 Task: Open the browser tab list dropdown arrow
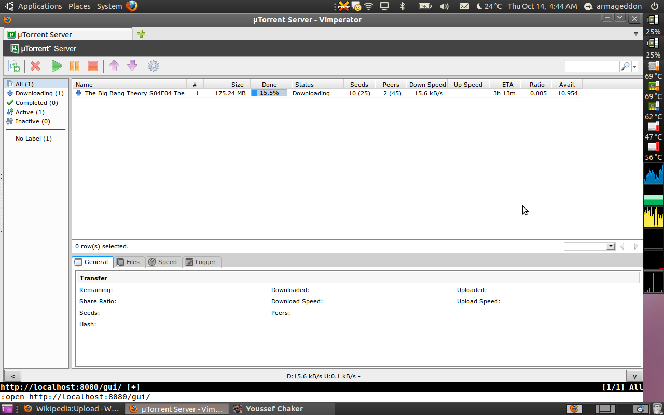pos(636,34)
